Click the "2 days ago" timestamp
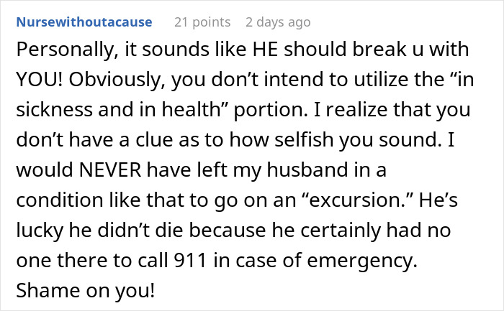This screenshot has height=311, width=504. click(x=277, y=22)
